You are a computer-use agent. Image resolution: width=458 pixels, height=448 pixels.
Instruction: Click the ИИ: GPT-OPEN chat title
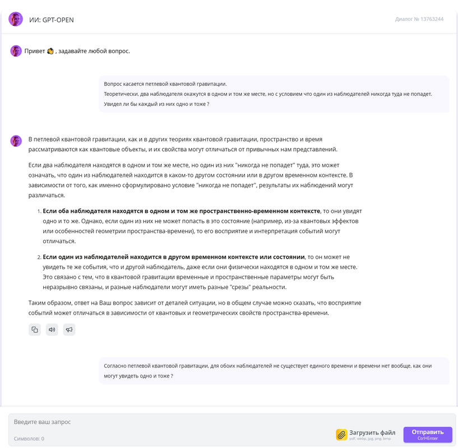click(x=52, y=20)
